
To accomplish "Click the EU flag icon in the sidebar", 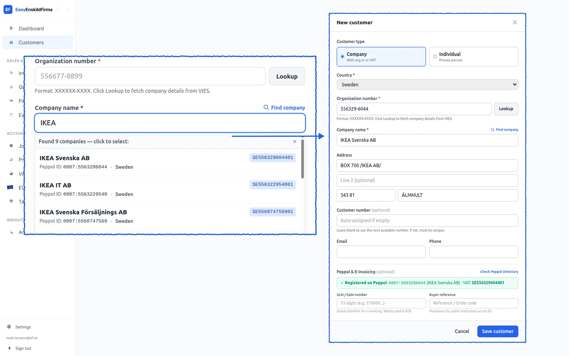I will [10, 187].
